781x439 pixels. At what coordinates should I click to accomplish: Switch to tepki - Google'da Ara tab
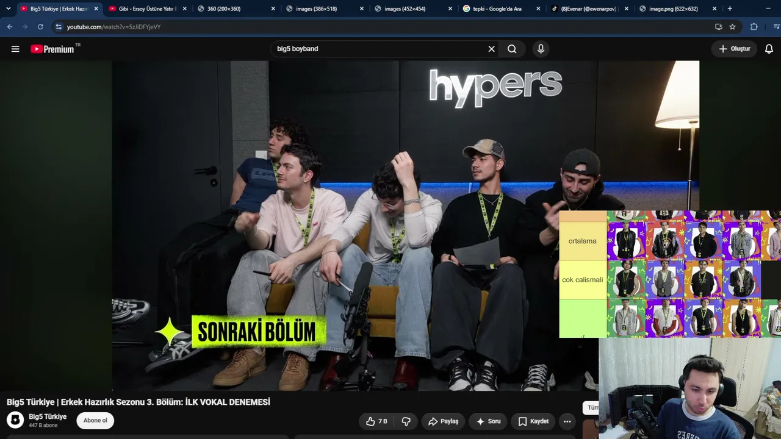[502, 9]
